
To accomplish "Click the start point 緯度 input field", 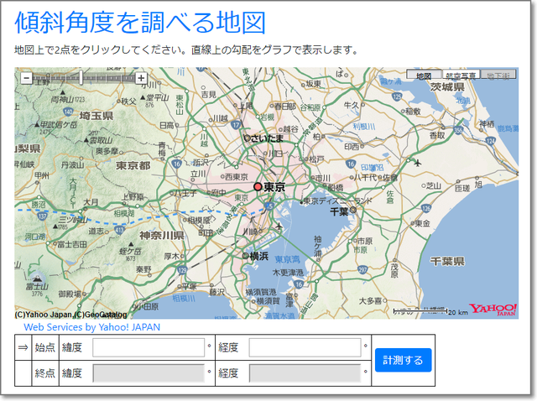I will (x=149, y=347).
